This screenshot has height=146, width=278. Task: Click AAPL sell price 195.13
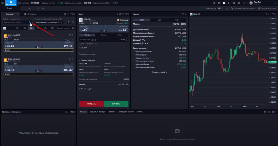click(21, 45)
